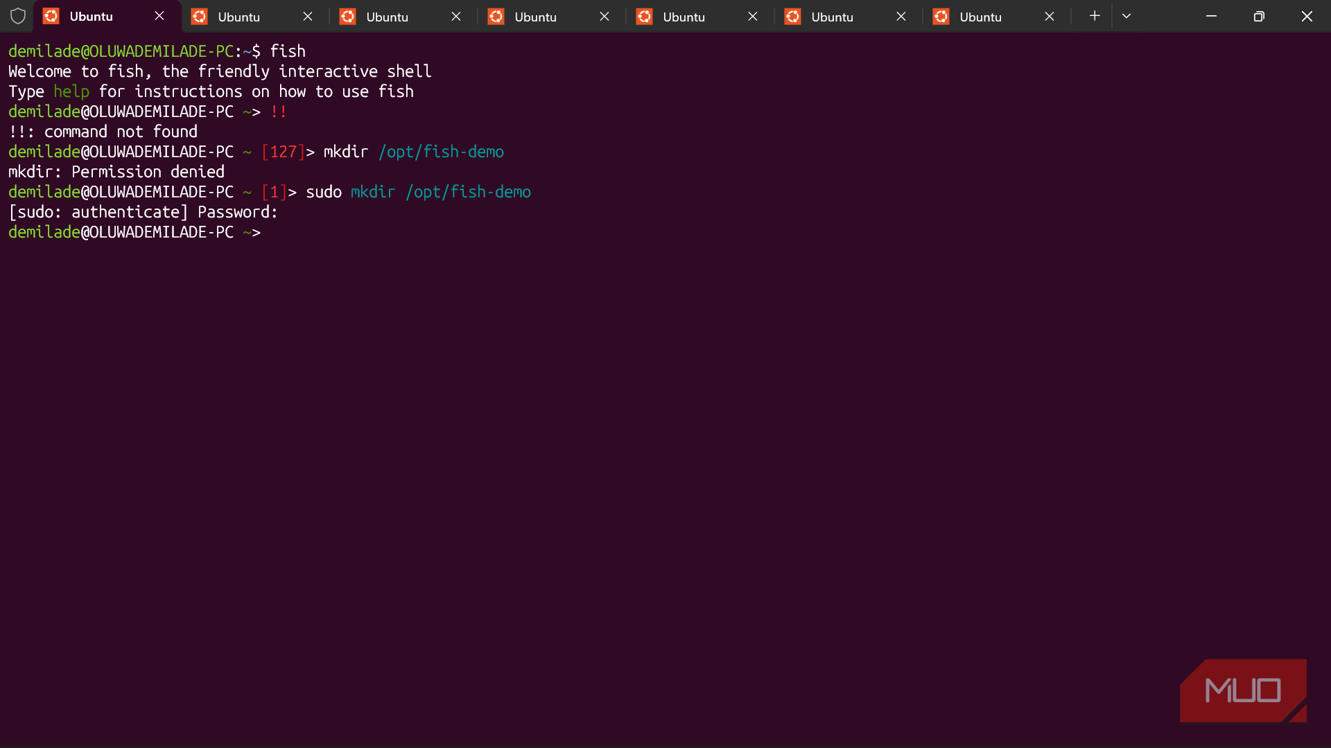Switch to the last, seventh Ubuntu tab
This screenshot has width=1331, height=748.
point(997,16)
